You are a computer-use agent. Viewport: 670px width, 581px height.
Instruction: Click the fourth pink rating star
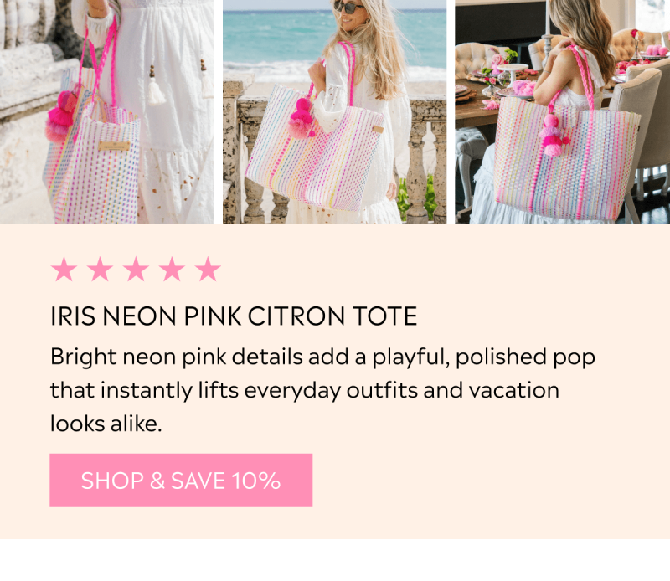pos(172,269)
